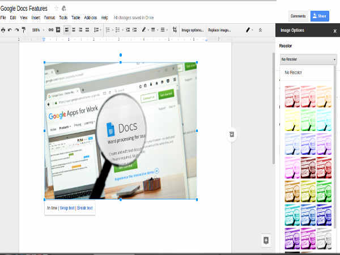Star the Google Docs Features document

point(56,8)
